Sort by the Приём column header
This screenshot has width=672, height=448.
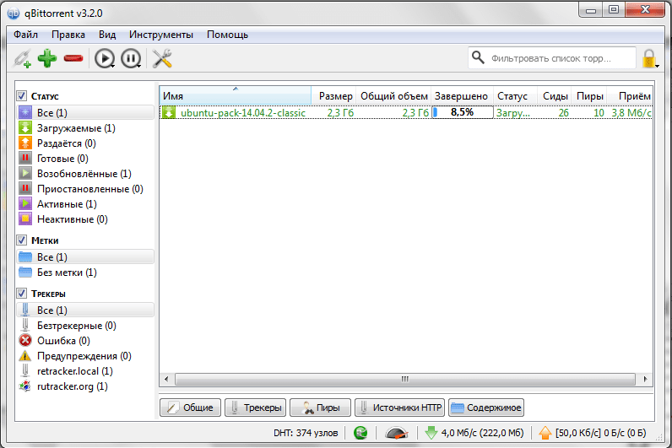coord(630,95)
